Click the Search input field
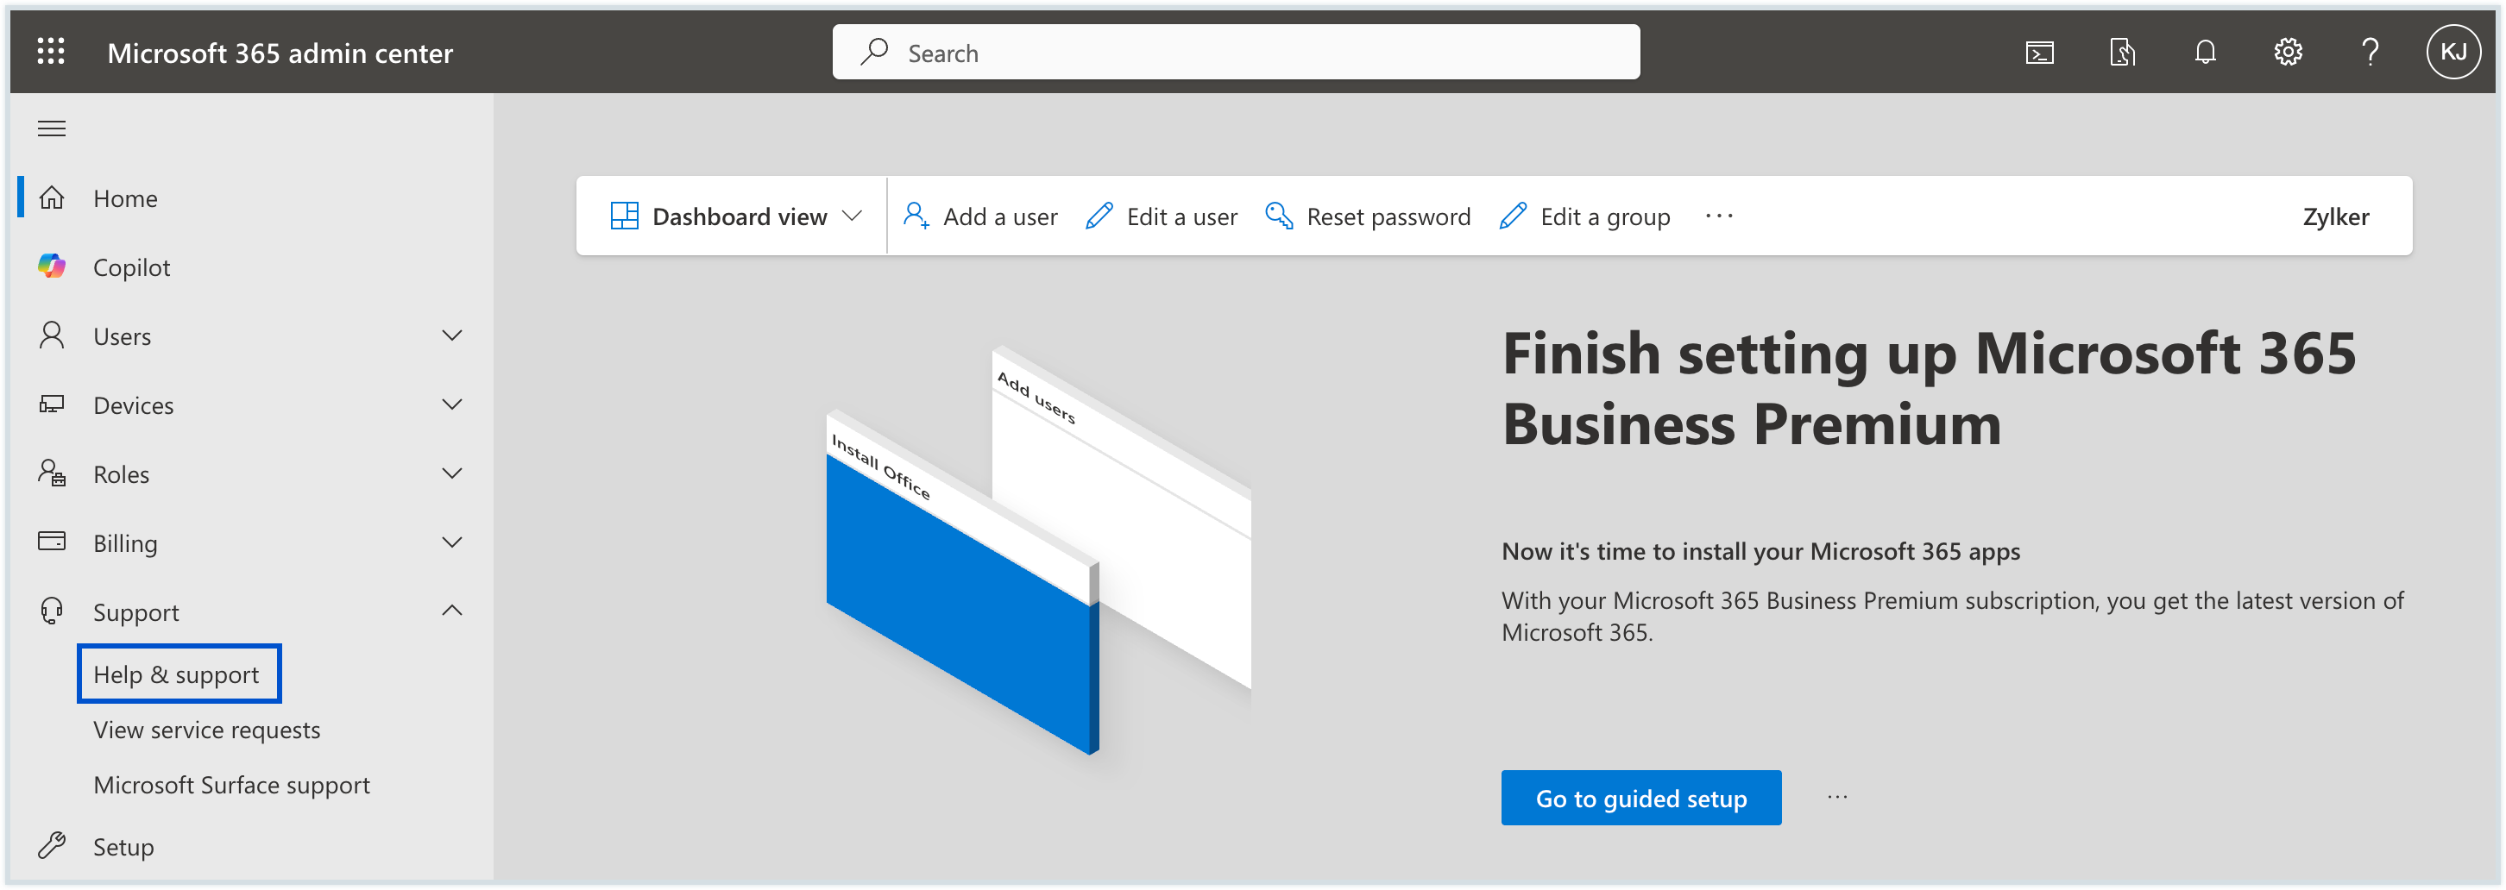2506x890 pixels. click(x=1236, y=53)
